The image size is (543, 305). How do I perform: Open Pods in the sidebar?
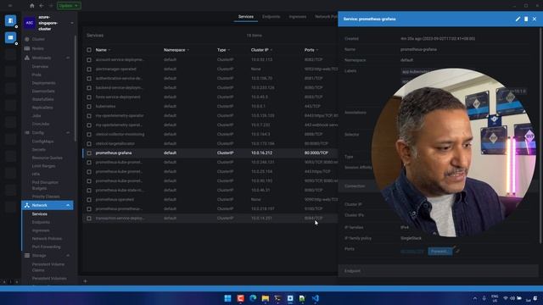pos(36,75)
